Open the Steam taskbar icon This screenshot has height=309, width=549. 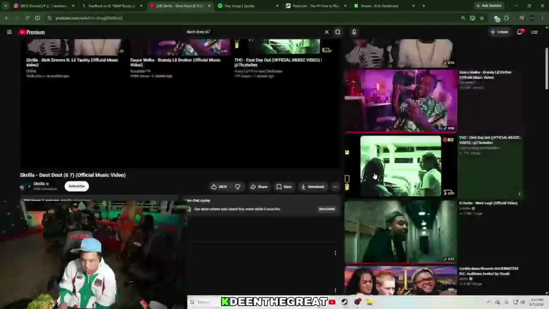coord(344,302)
